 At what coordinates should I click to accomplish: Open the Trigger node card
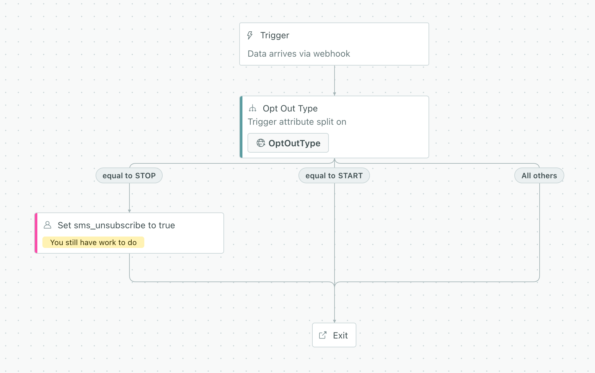[334, 44]
